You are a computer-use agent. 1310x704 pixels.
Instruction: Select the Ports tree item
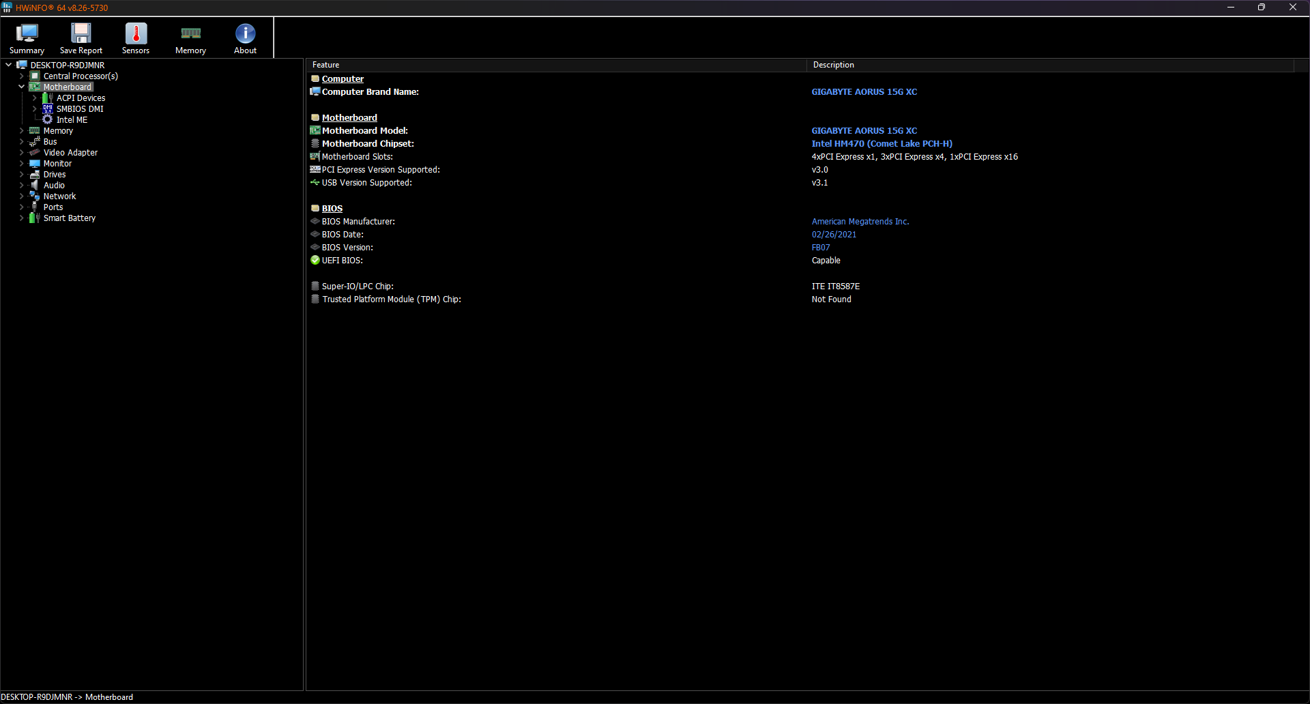(x=53, y=207)
